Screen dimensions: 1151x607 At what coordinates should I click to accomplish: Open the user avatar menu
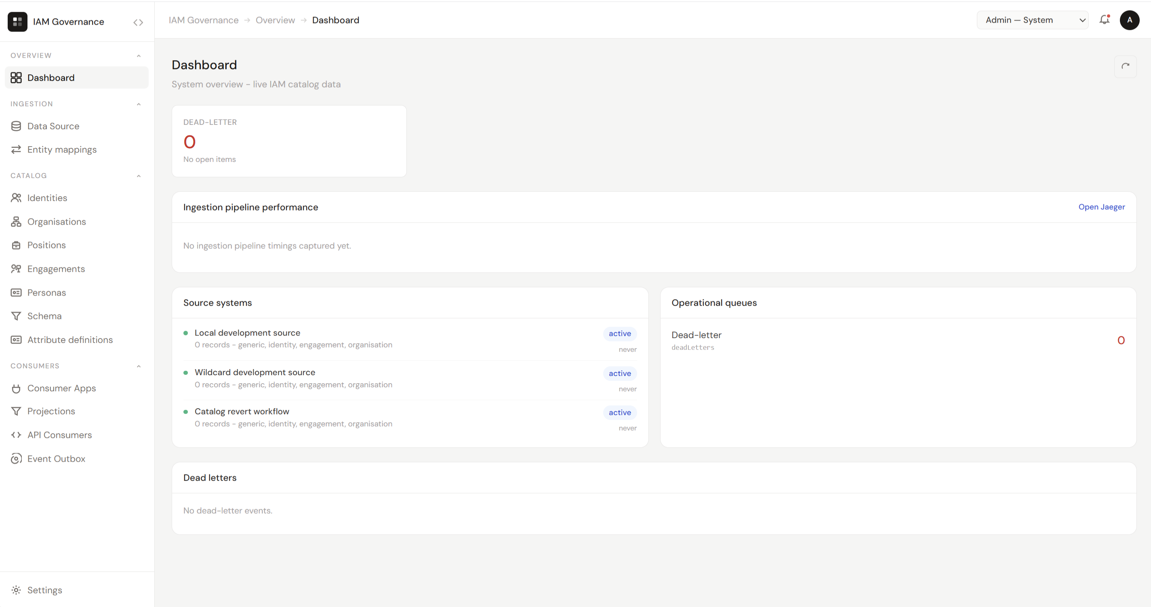(x=1130, y=20)
